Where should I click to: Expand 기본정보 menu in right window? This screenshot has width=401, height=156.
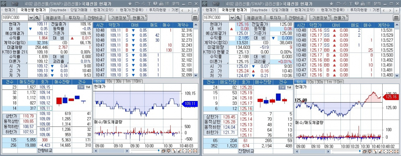(319, 18)
